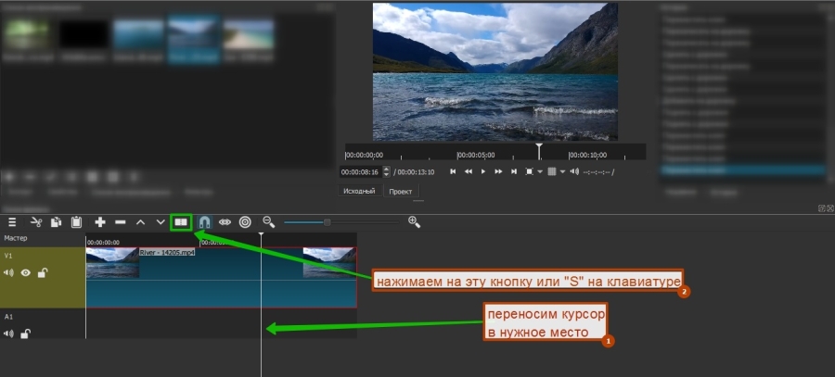Click the Overwrite down-chevron in timeline toolbar
Viewport: 835px width, 377px height.
tap(161, 222)
